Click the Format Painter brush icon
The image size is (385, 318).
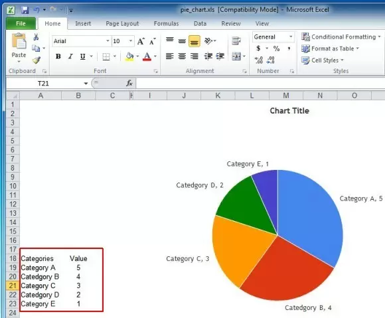click(37, 60)
